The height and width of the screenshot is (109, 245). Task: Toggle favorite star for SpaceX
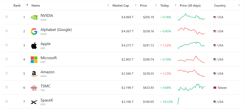tap(6, 101)
